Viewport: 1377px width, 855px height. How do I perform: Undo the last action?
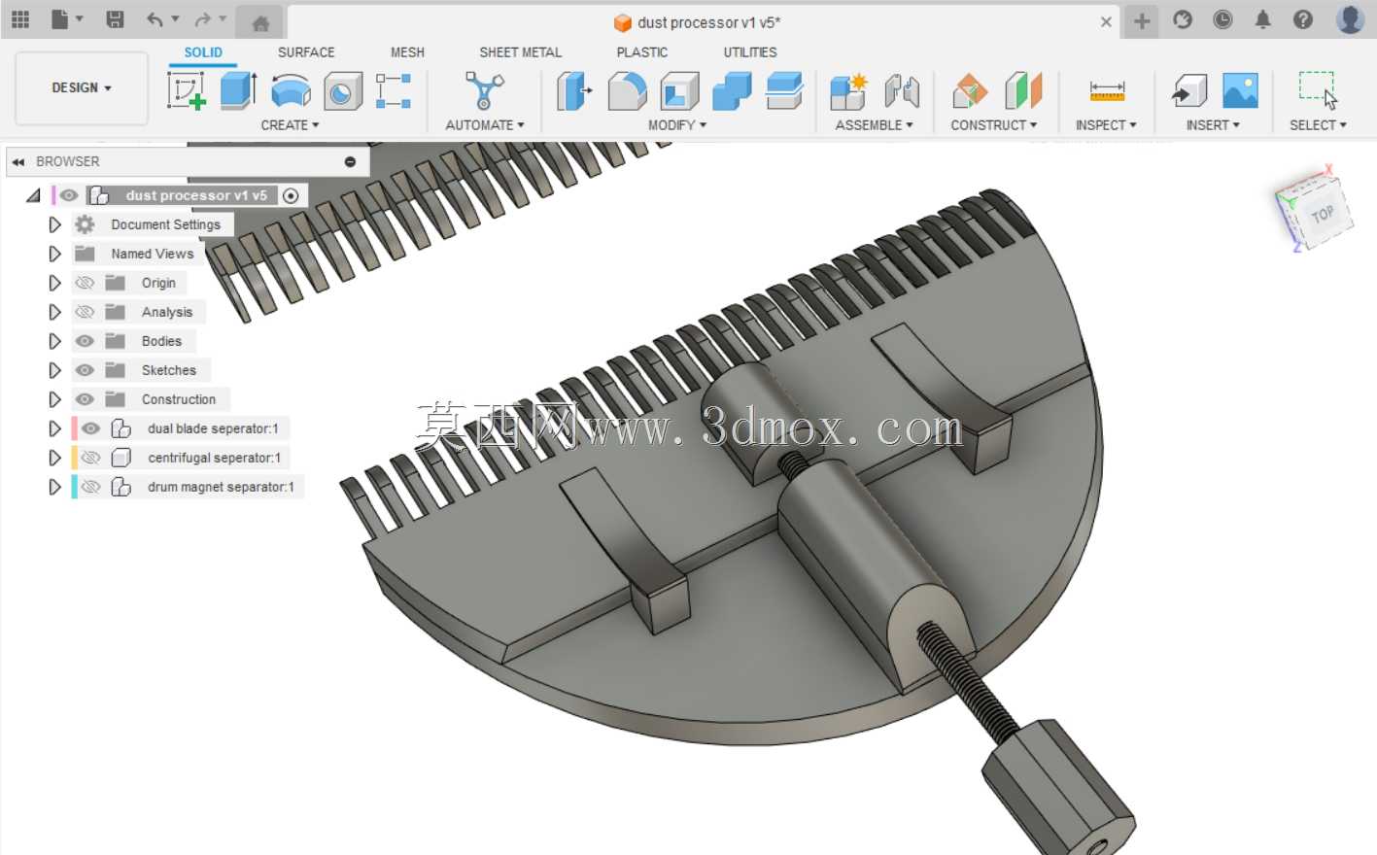pos(155,19)
